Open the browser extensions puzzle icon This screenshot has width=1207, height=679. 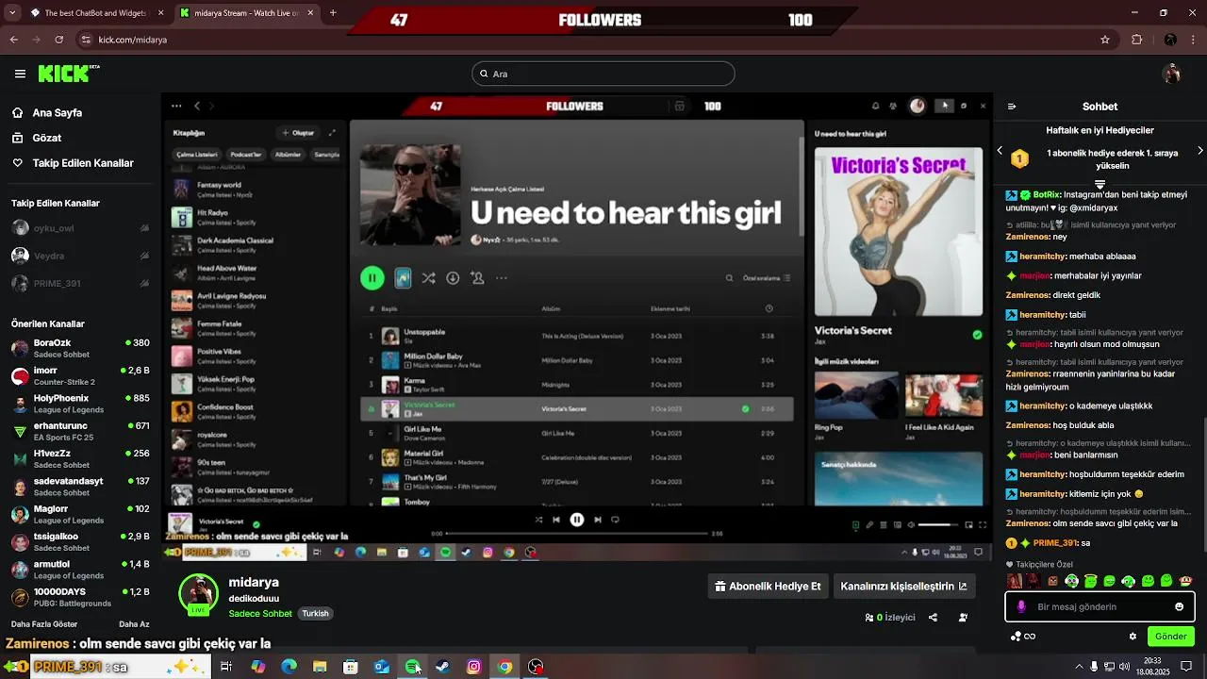click(x=1136, y=40)
